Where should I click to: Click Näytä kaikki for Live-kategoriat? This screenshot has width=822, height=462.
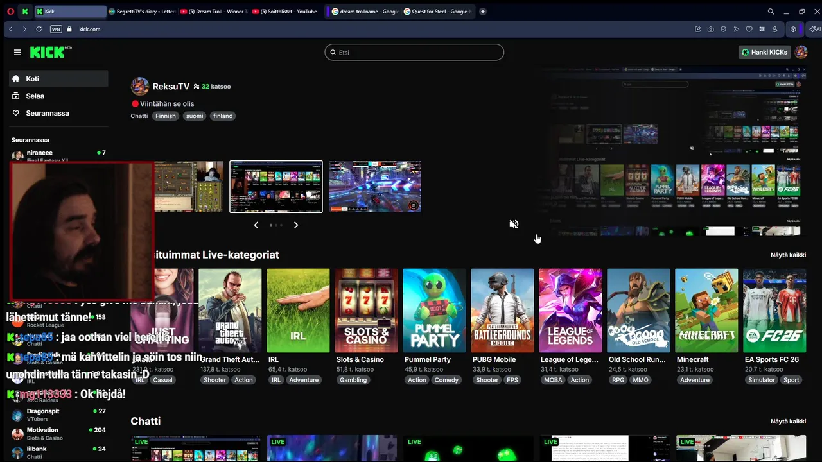pos(788,255)
